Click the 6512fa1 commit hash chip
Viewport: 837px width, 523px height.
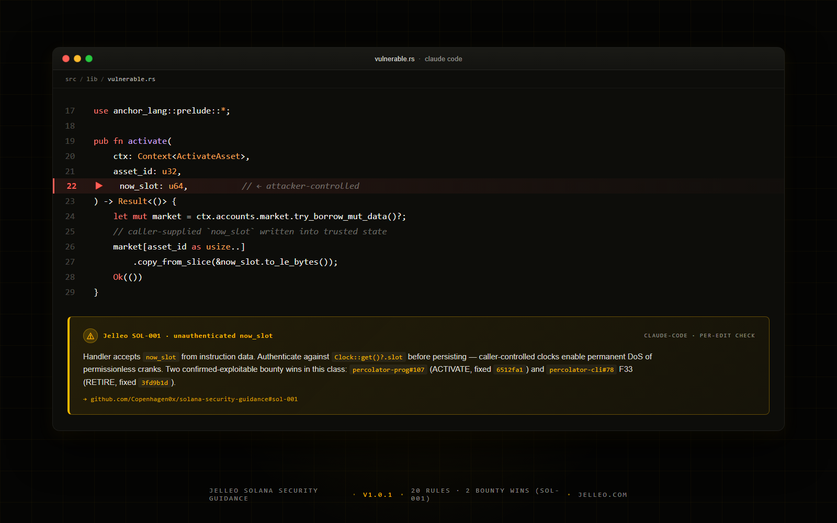[x=510, y=370]
